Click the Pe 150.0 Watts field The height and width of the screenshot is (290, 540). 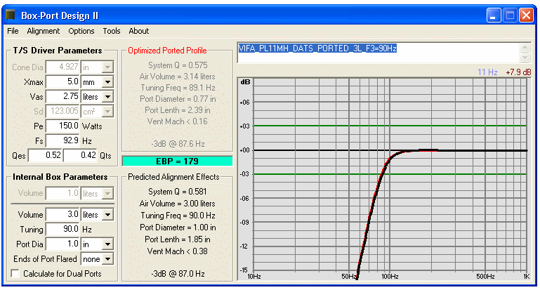(62, 126)
